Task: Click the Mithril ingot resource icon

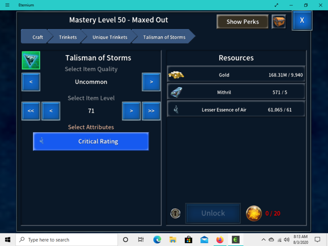Action: [176, 92]
